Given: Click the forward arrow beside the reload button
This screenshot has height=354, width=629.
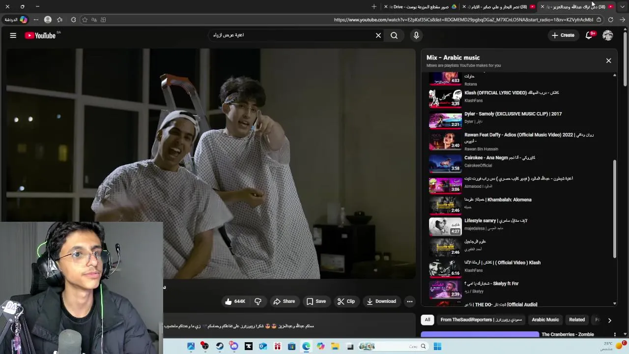Looking at the screenshot, I should 622,20.
